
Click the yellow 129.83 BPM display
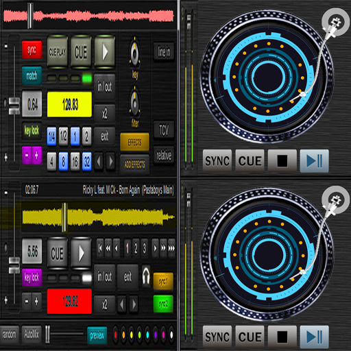coord(69,104)
